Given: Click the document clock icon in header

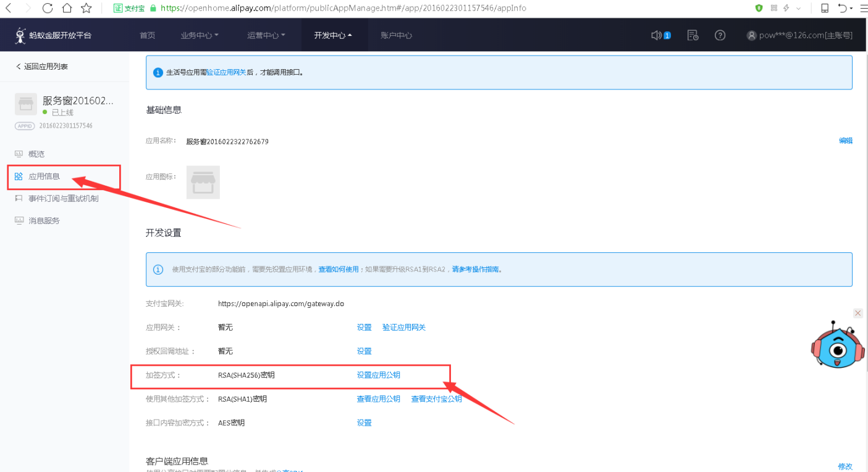Looking at the screenshot, I should click(693, 35).
